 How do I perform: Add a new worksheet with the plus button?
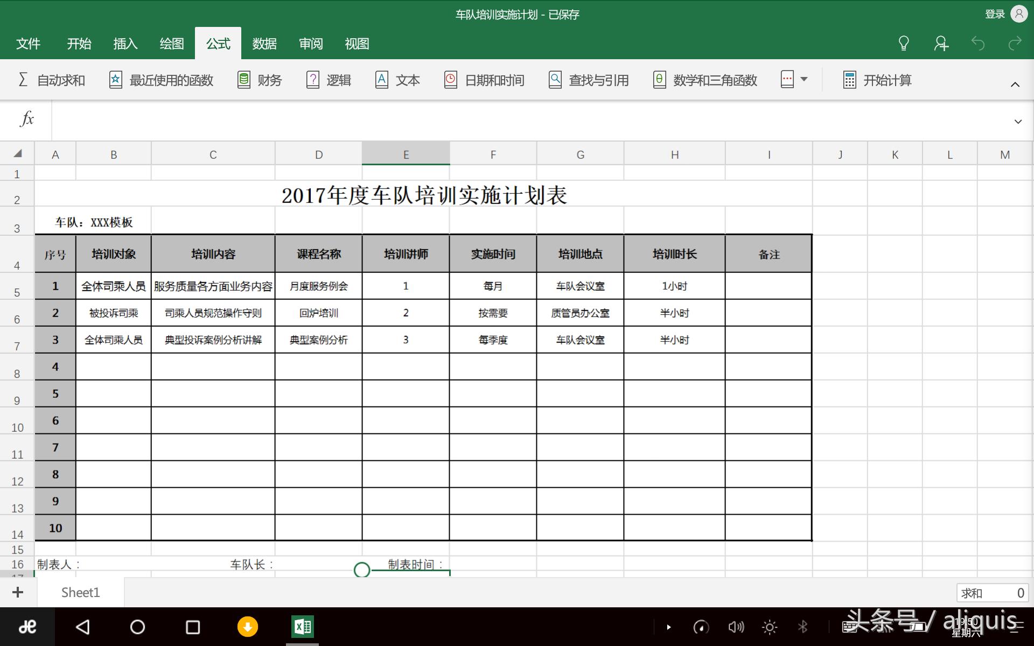tap(18, 592)
